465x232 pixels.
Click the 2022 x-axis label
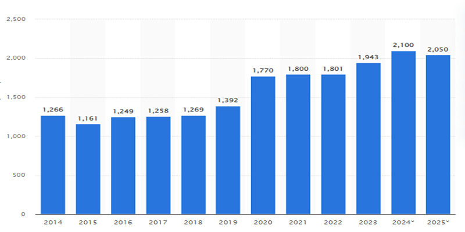[333, 222]
